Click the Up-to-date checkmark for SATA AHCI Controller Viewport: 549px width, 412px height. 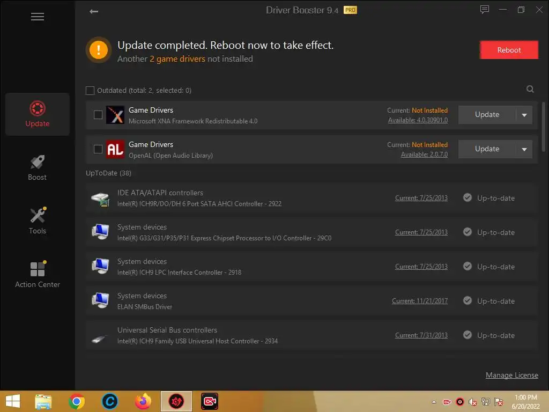[x=467, y=197]
